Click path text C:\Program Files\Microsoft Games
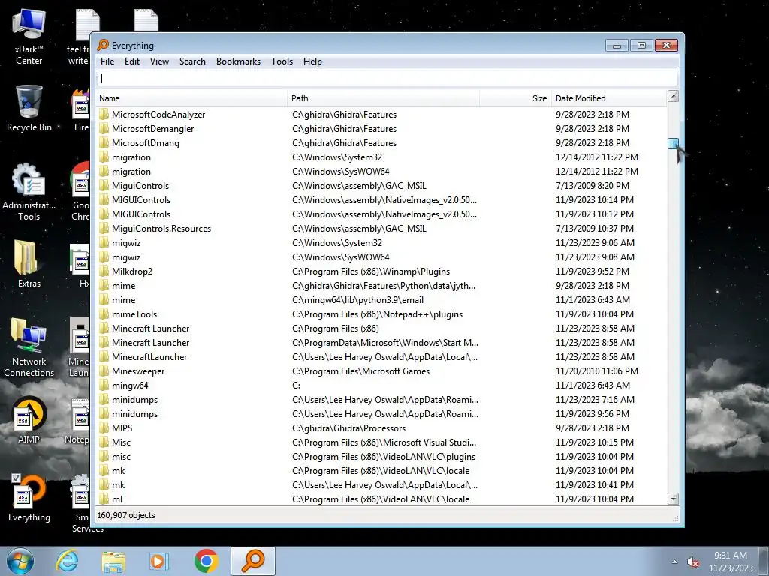769x576 pixels. pyautogui.click(x=361, y=371)
